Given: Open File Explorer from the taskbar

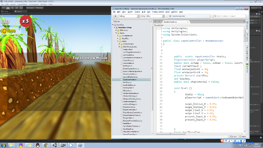Looking at the screenshot, I should [12, 145].
